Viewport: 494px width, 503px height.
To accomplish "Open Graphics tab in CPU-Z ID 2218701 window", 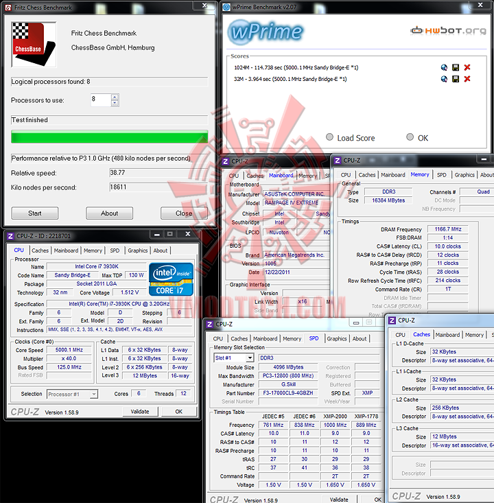I will click(x=138, y=250).
